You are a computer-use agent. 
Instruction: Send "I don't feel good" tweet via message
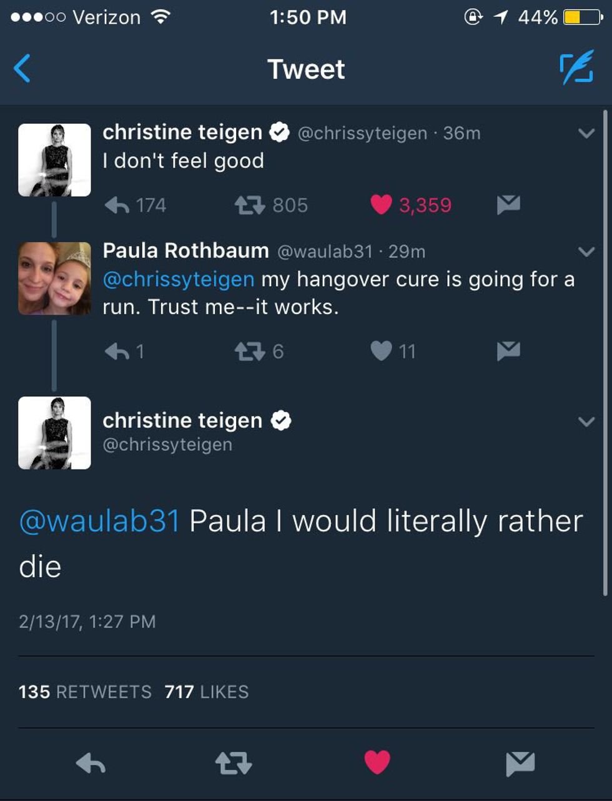click(x=508, y=204)
